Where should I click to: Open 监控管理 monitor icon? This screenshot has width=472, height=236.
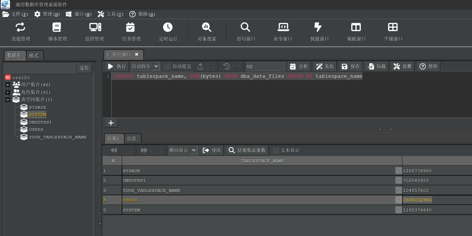click(95, 28)
